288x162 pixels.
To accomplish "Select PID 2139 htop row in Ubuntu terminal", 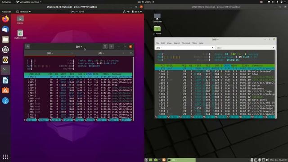I will [78, 85].
